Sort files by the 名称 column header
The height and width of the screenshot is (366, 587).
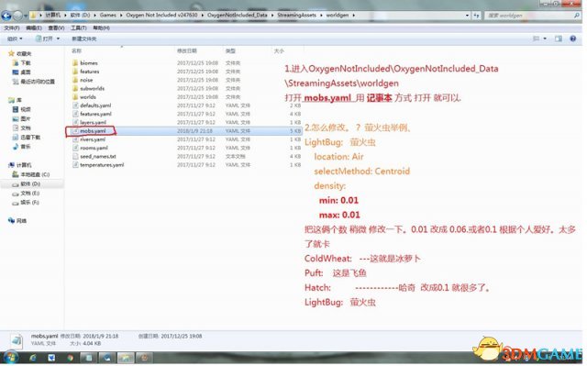(x=76, y=50)
